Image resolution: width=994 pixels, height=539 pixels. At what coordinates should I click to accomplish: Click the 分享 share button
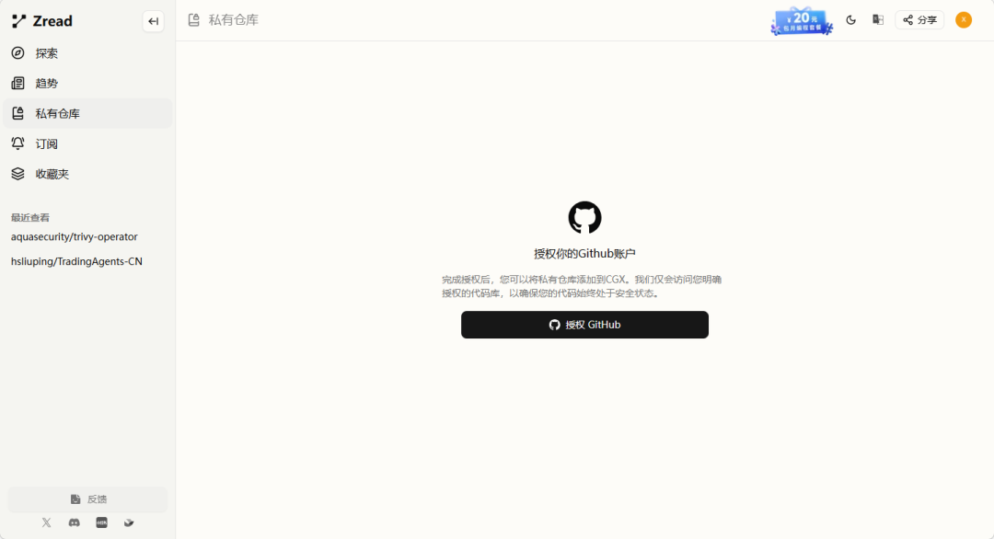[919, 20]
